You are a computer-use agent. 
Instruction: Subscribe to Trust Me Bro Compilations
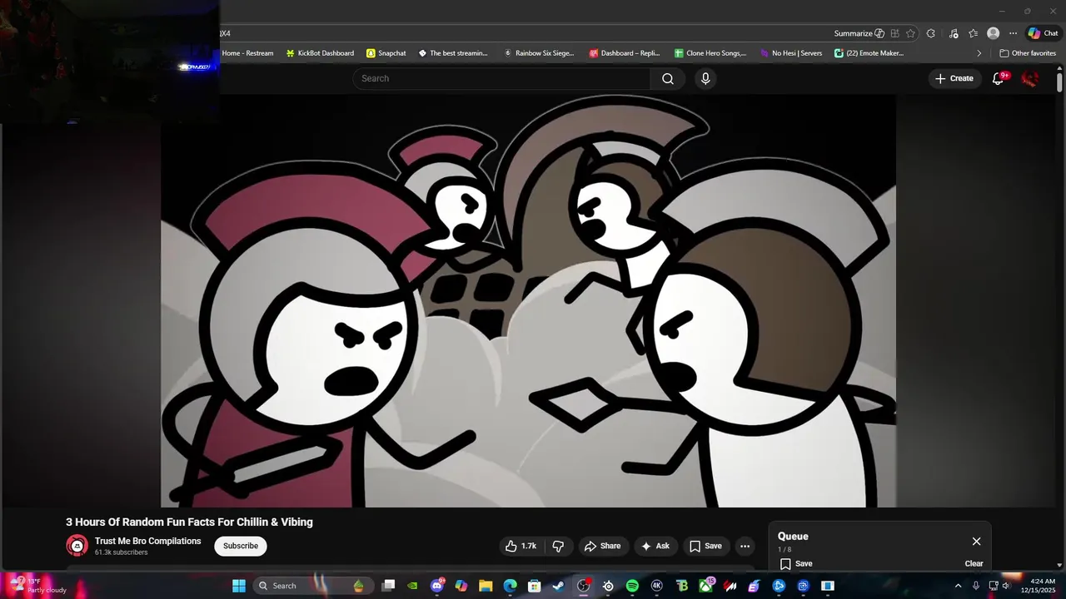click(x=241, y=546)
